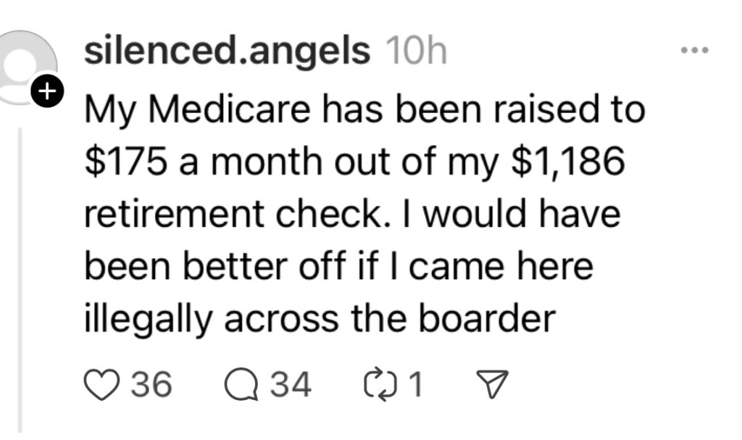This screenshot has width=742, height=440.
Task: Open replies with the comment bubble icon
Action: (x=241, y=385)
